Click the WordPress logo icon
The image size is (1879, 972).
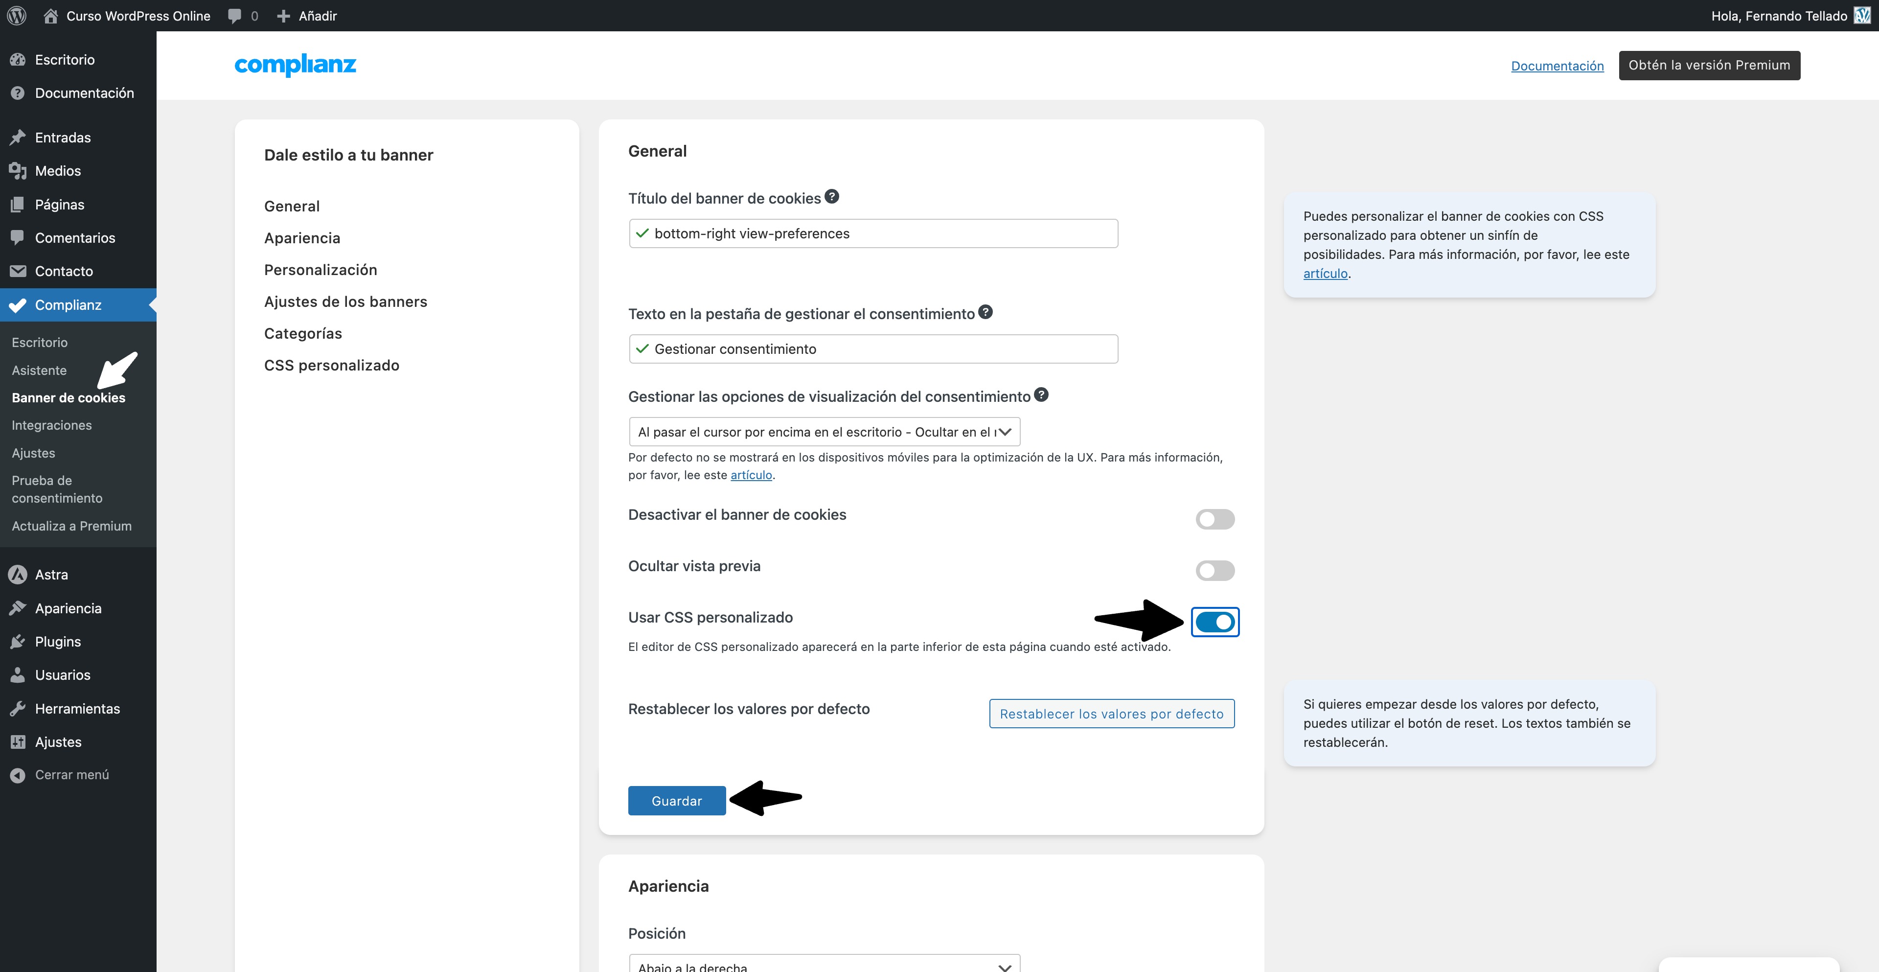click(17, 15)
